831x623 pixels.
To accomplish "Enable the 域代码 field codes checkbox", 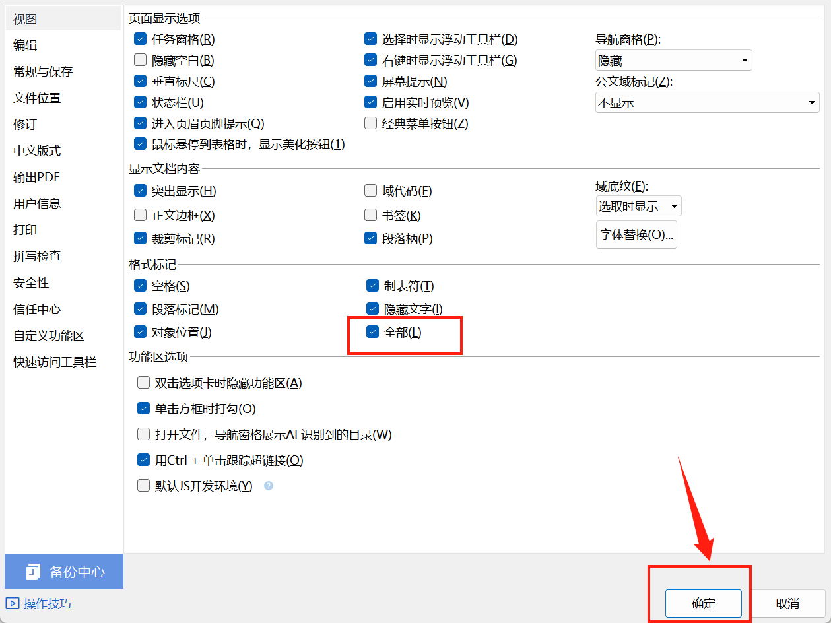I will click(x=370, y=191).
